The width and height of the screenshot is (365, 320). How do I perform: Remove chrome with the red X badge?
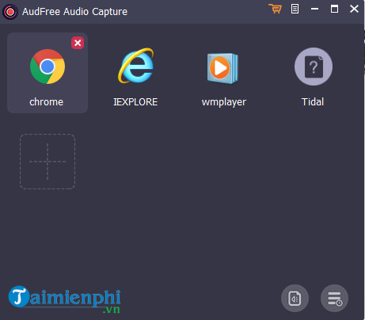(78, 43)
